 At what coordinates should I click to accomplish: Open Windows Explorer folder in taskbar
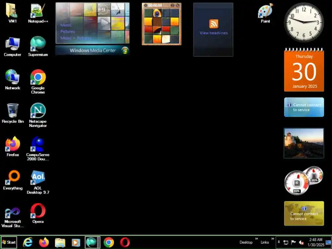pyautogui.click(x=60, y=243)
